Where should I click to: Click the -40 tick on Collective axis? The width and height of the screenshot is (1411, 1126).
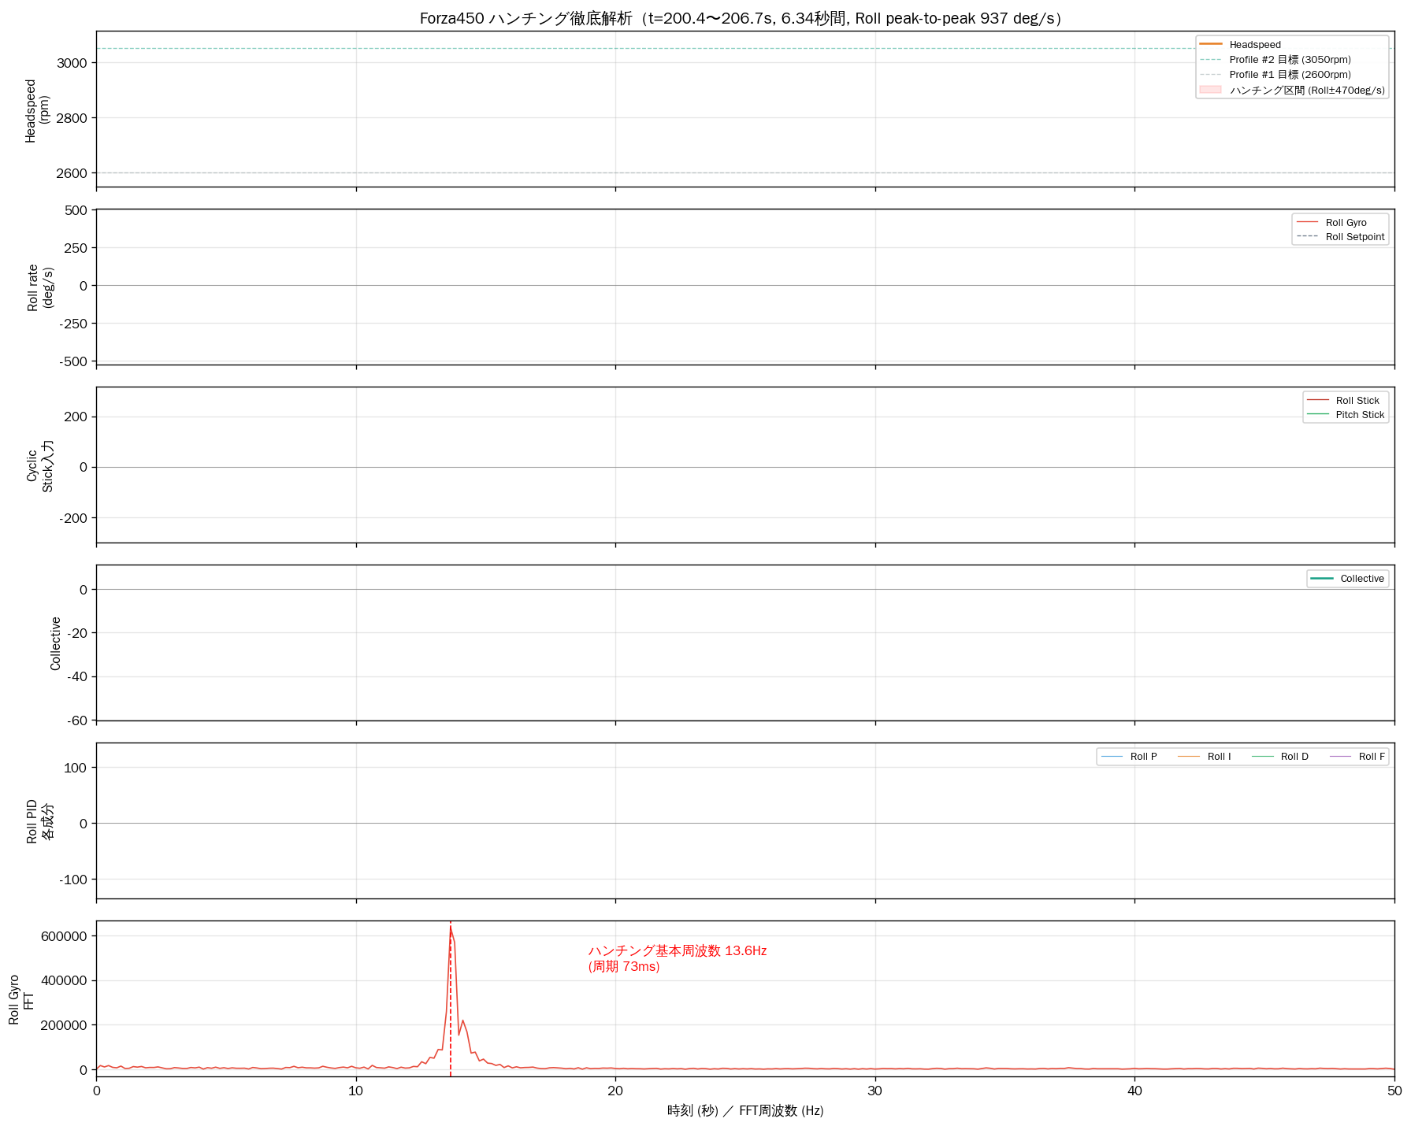click(77, 676)
